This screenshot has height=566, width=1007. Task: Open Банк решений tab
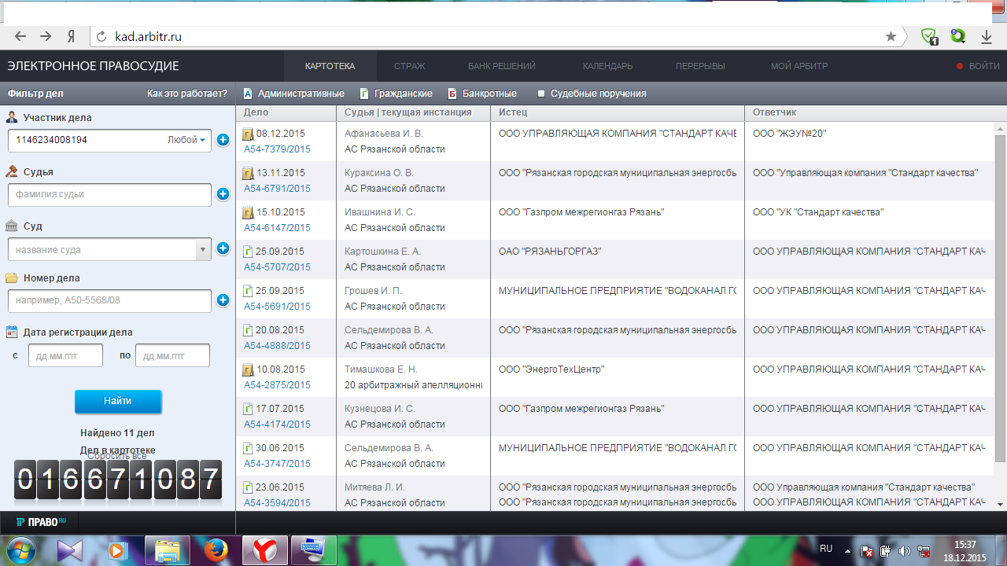(x=501, y=66)
